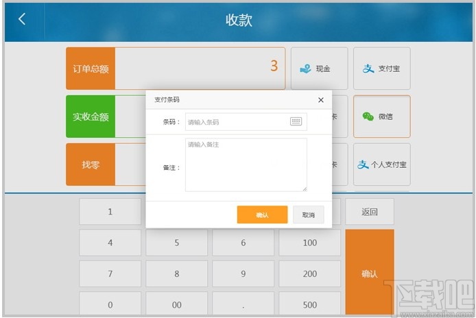This screenshot has width=476, height=318.
Task: Select 现金 cash payment method
Action: tap(320, 69)
